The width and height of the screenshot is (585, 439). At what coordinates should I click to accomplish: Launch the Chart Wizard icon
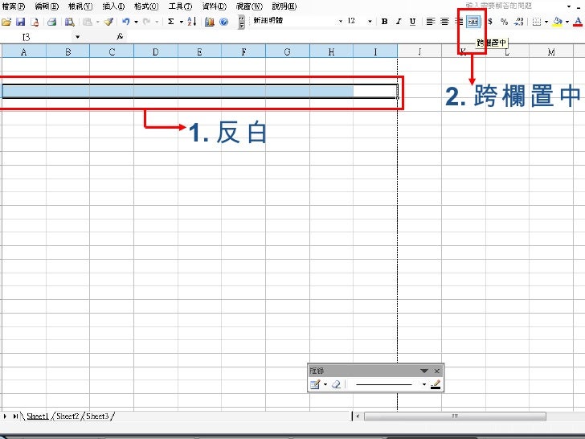pos(210,22)
